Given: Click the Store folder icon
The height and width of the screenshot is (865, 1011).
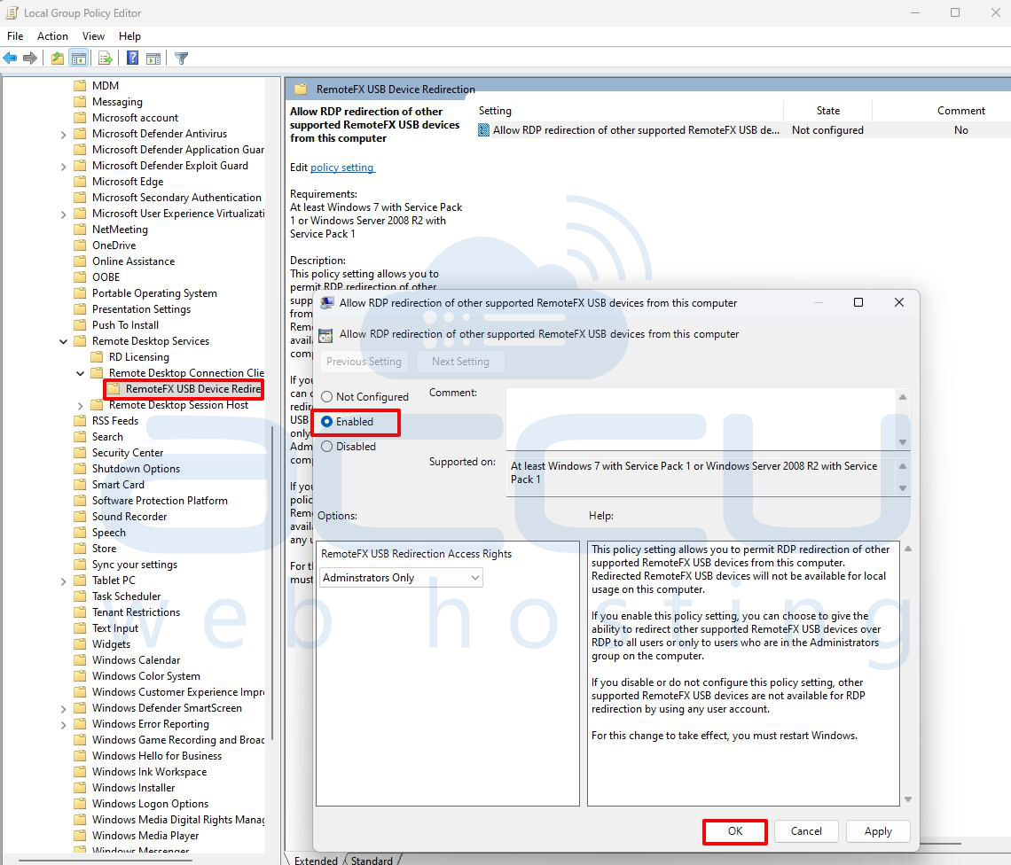Looking at the screenshot, I should 80,549.
